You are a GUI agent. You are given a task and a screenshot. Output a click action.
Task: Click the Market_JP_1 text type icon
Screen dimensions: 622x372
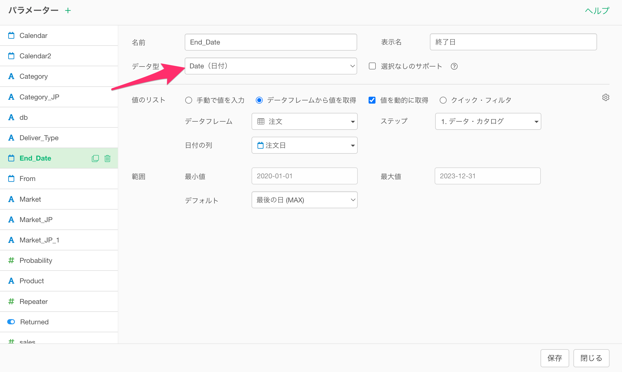pyautogui.click(x=11, y=240)
